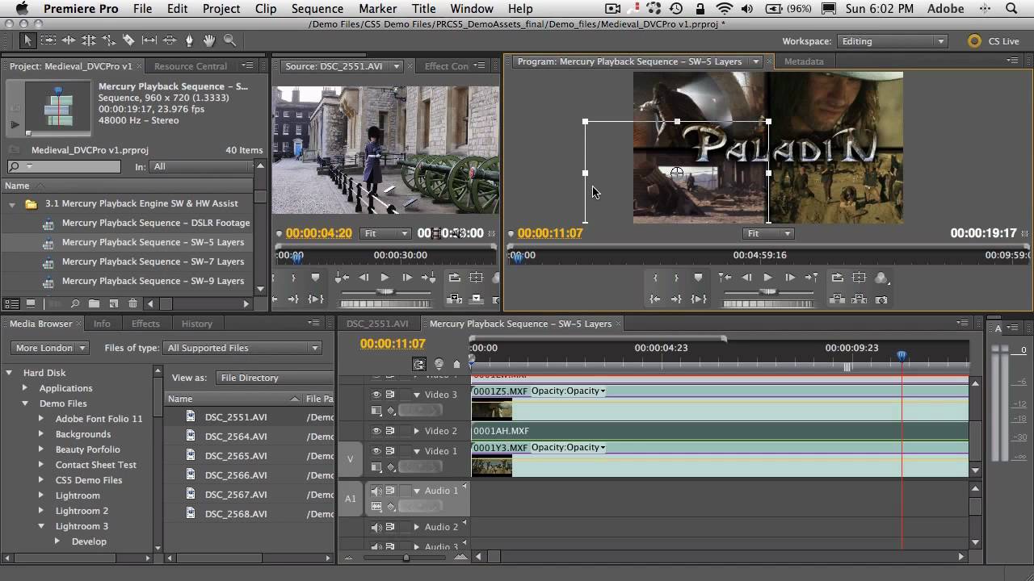Click the Set Encore Chapter Marker timeline icon
Viewport: 1034px width, 581px height.
click(x=439, y=365)
